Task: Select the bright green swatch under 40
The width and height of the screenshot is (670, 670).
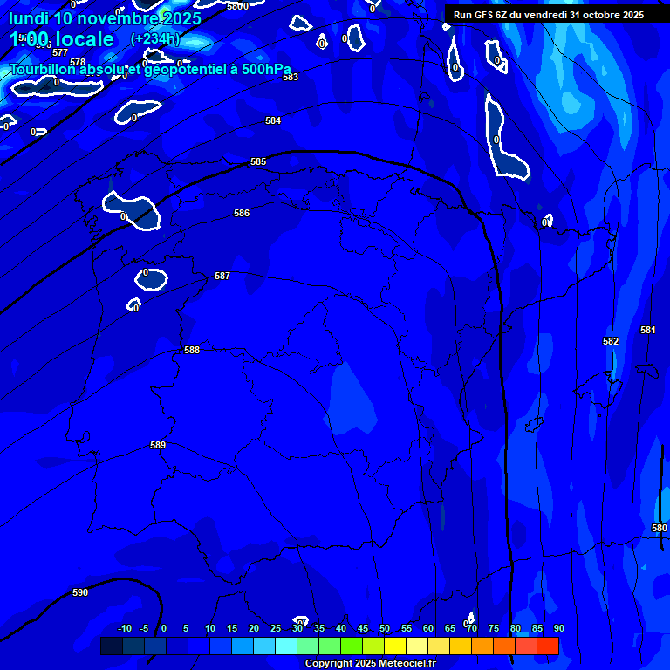Action: click(352, 646)
